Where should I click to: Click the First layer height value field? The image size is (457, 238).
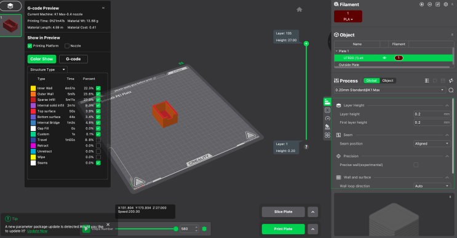pos(432,122)
